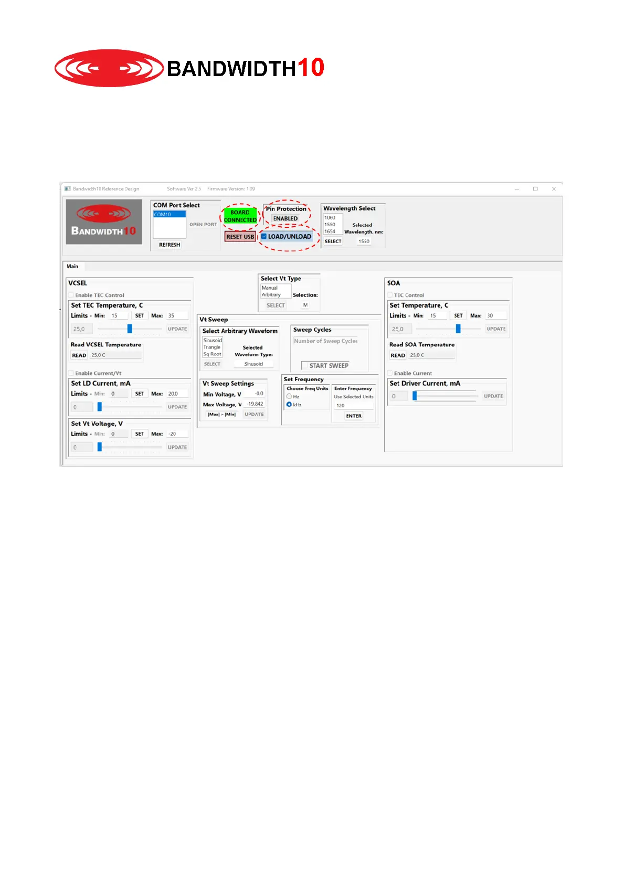
Task: Click the Max Voltage, V field
Action: pos(256,404)
